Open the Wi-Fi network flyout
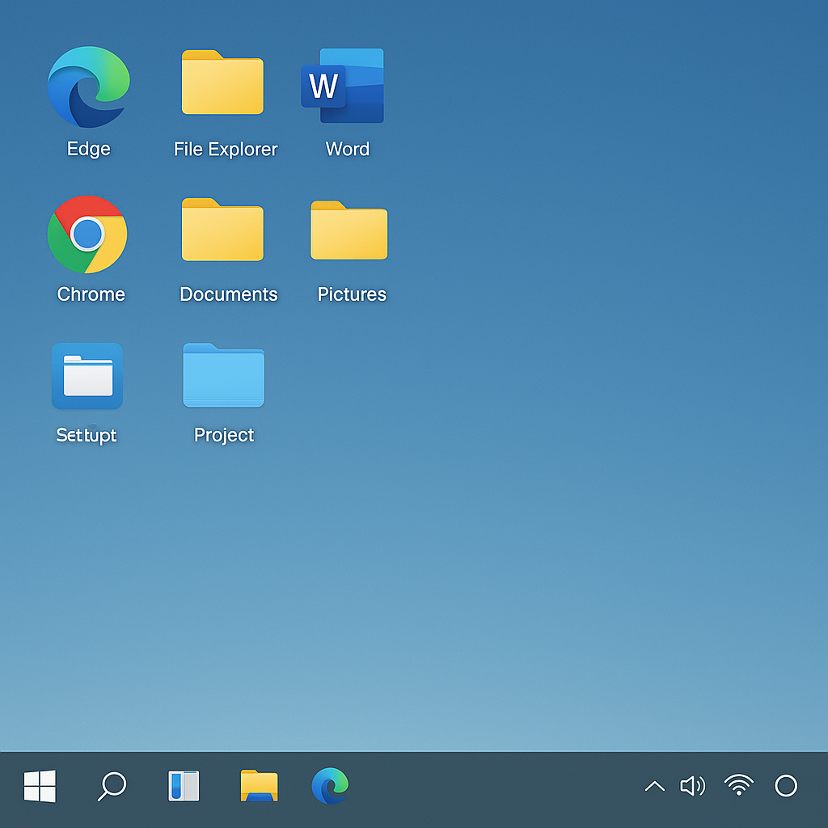This screenshot has height=828, width=828. point(738,786)
